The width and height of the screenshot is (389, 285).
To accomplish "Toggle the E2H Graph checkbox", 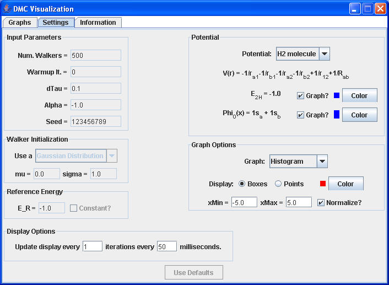I will pos(300,95).
